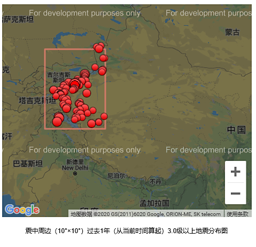Viewport: 256px width, 247px height.
Task: Click the 尼泊尔 country label
Action: click(116, 176)
